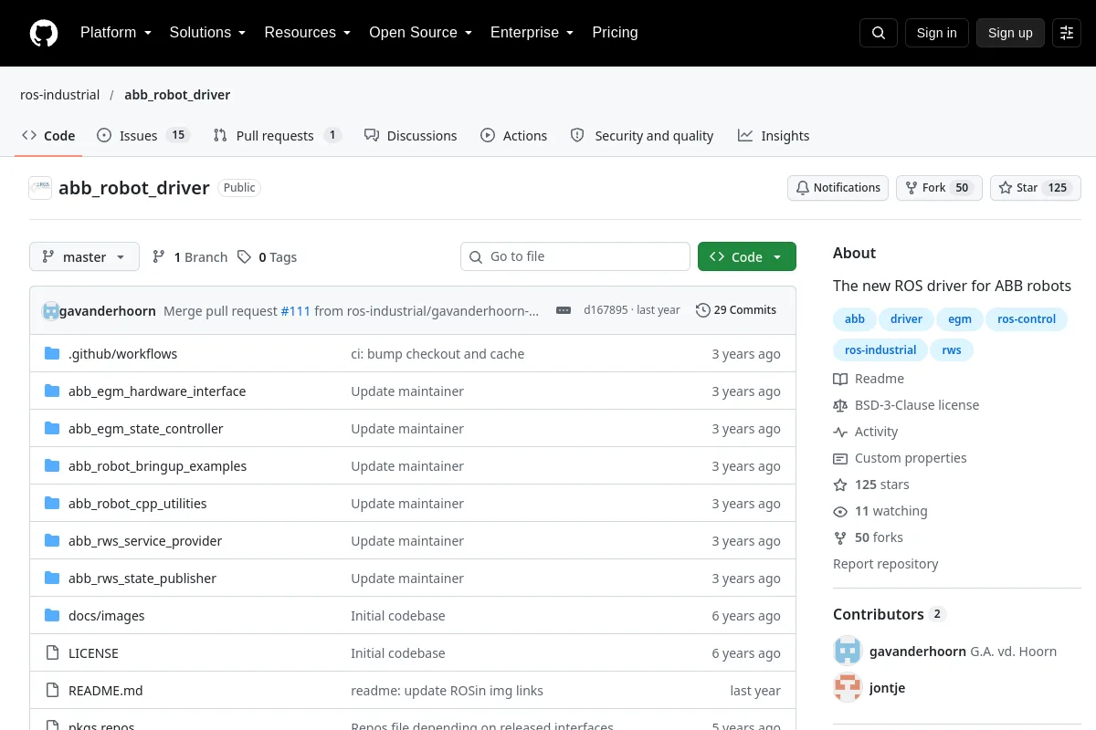Click the Sign in button
The image size is (1096, 730).
[x=936, y=33]
